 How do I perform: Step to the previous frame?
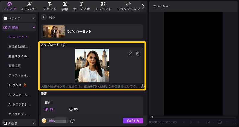184,122
